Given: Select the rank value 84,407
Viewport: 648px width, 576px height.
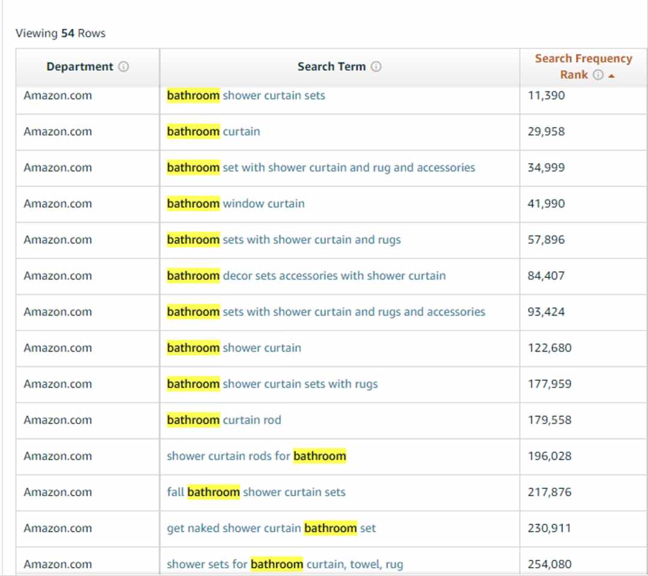Looking at the screenshot, I should (546, 275).
